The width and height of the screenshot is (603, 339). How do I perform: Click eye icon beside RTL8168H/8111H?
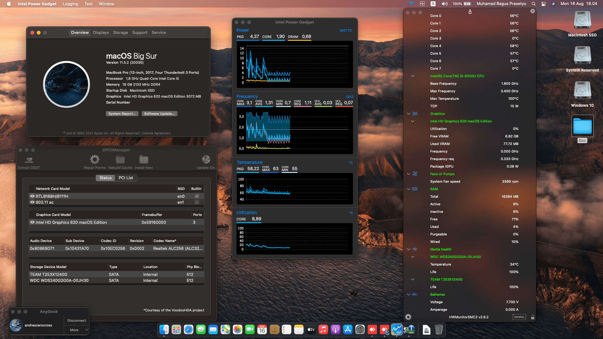point(32,196)
